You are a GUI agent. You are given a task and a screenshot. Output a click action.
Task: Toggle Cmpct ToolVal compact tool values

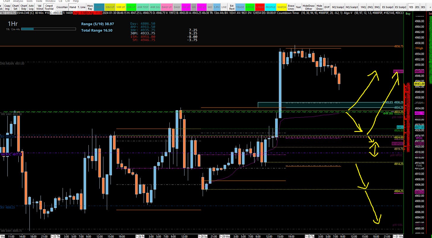[x=49, y=7]
